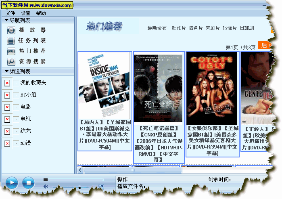This screenshot has width=282, height=199.
Task: Go to next page with orange 后页 button
Action: click(x=265, y=45)
